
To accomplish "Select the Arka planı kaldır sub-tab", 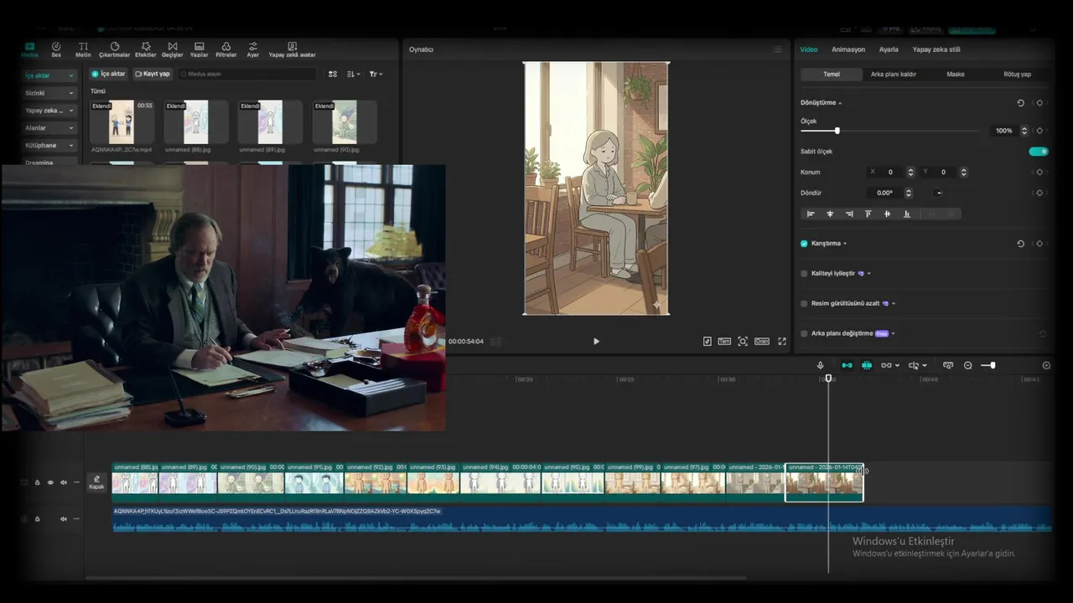I will 894,74.
